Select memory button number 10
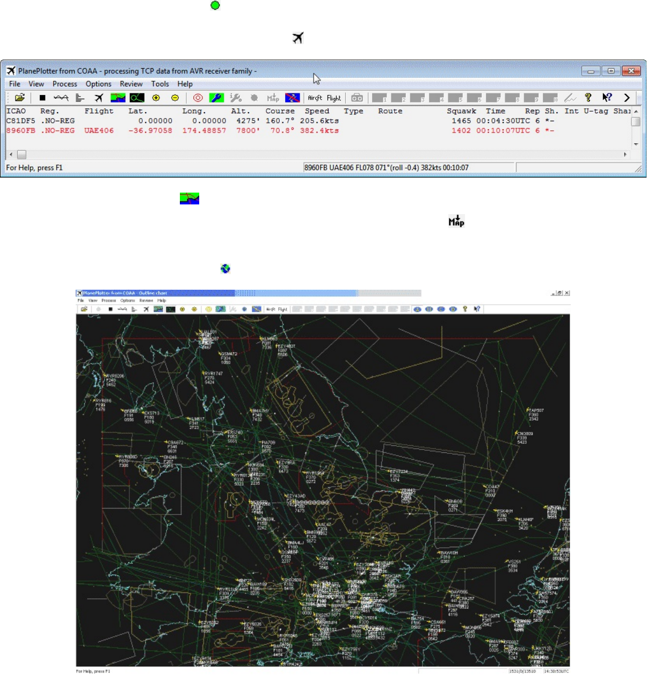Viewport: 647px width, 676px height. click(550, 98)
